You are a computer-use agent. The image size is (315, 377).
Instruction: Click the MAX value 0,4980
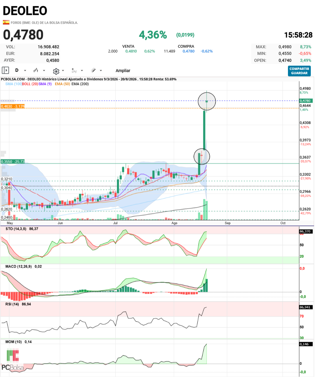point(285,47)
